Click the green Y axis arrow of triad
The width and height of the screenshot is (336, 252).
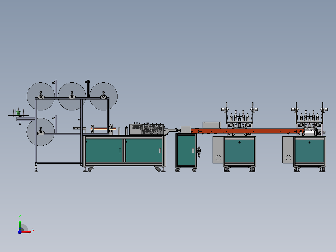pos(20,225)
